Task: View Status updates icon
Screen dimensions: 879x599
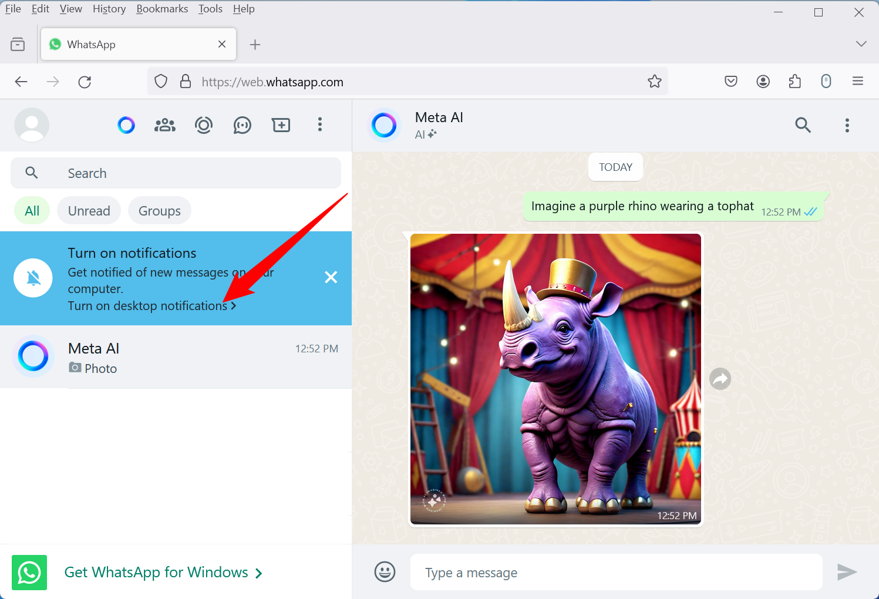Action: 203,124
